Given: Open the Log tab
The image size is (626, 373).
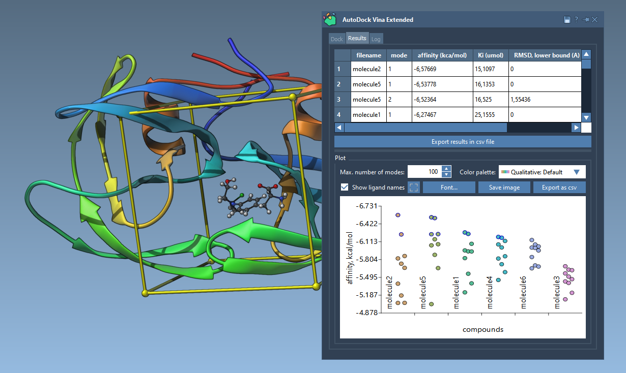Looking at the screenshot, I should pos(376,39).
